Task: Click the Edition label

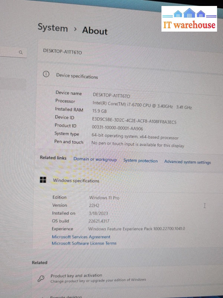Action: click(59, 197)
